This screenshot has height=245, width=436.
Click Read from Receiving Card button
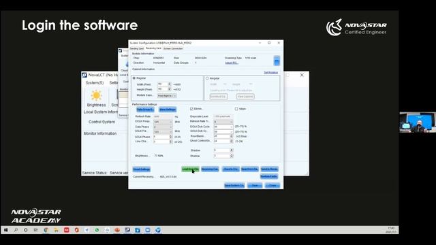coord(250,169)
